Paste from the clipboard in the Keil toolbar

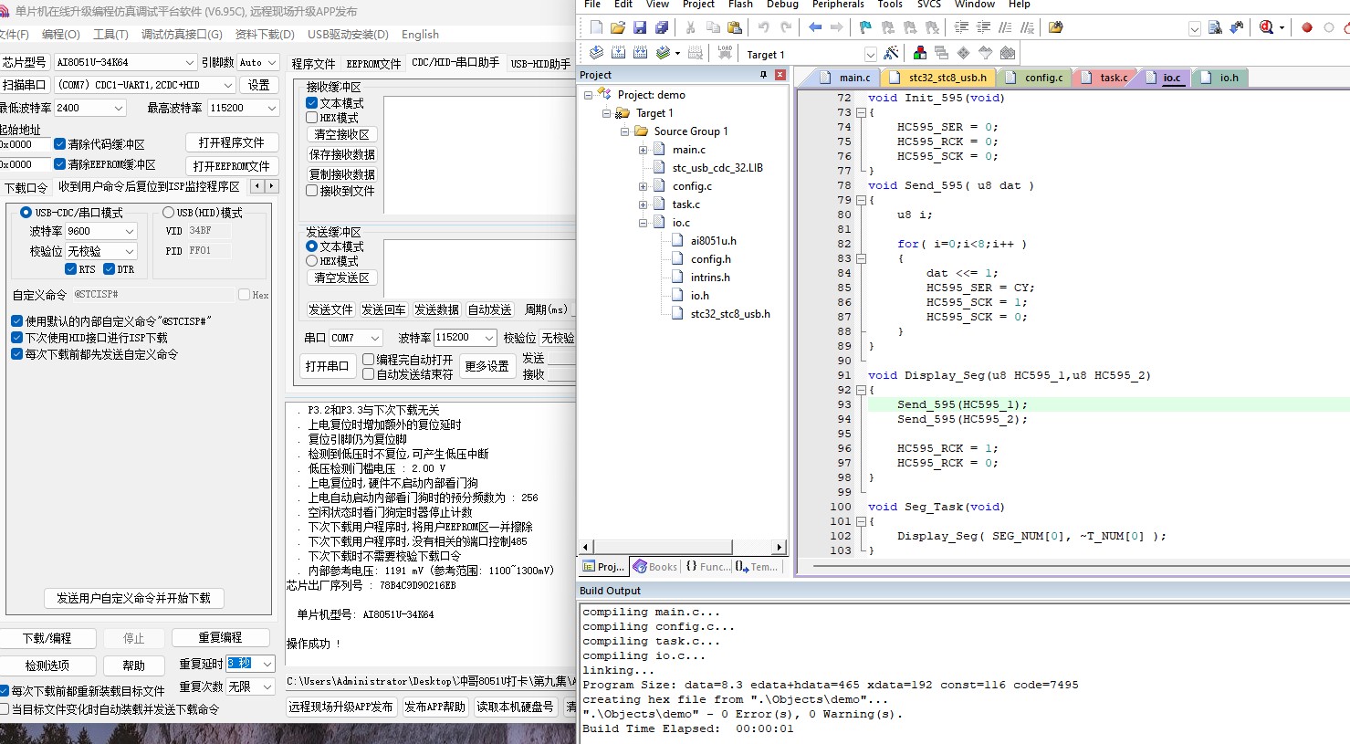coord(734,27)
